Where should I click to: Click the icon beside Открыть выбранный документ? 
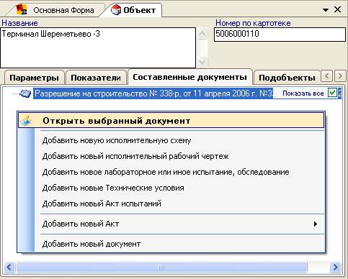tap(26, 121)
